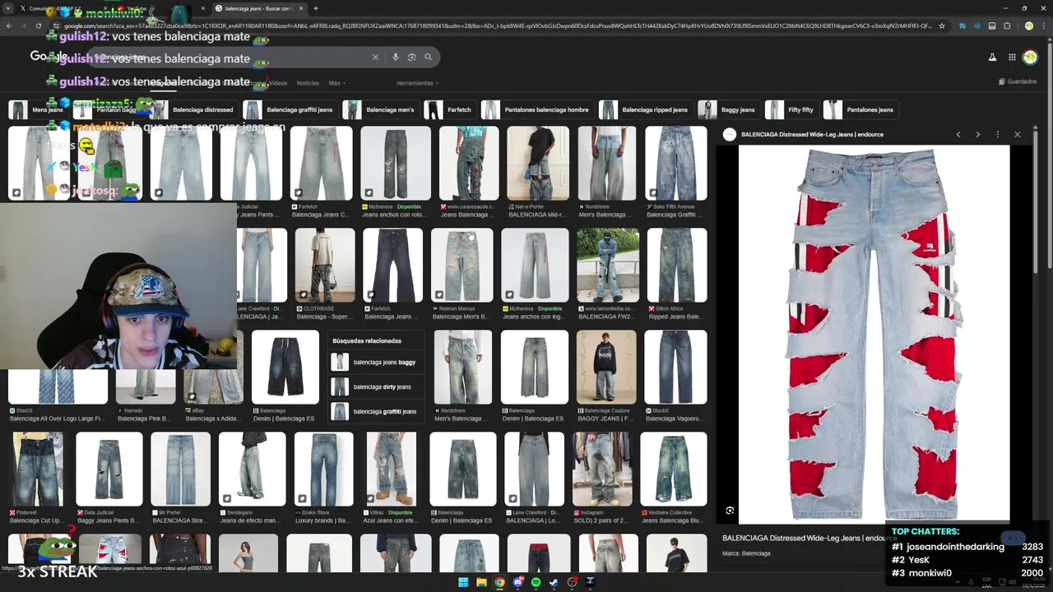Open the Net-a-Porter BALENCIAGA Mid-r thumbnail
Image resolution: width=1053 pixels, height=592 pixels.
(537, 163)
